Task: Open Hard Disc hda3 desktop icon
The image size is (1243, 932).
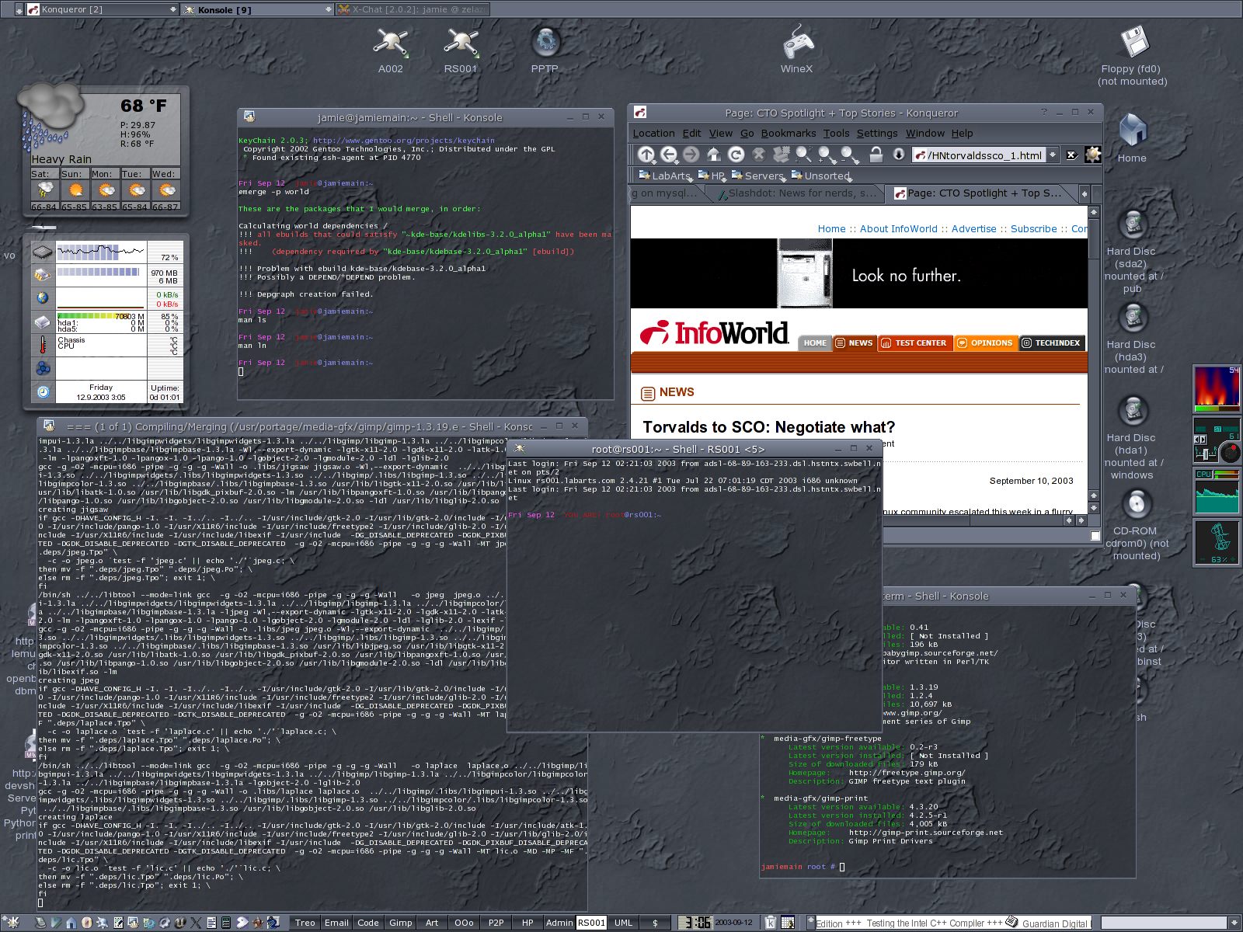Action: pyautogui.click(x=1133, y=339)
